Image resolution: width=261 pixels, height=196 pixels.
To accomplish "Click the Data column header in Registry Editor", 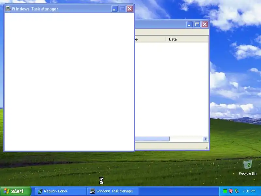I will (187, 39).
